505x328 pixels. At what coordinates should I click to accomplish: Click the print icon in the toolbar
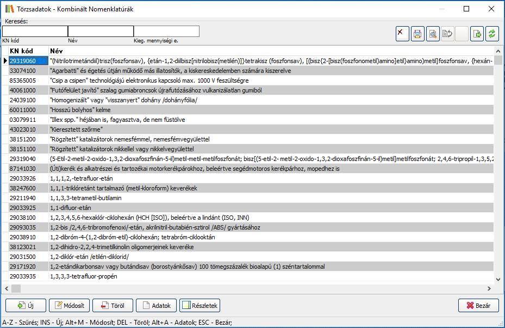click(417, 34)
